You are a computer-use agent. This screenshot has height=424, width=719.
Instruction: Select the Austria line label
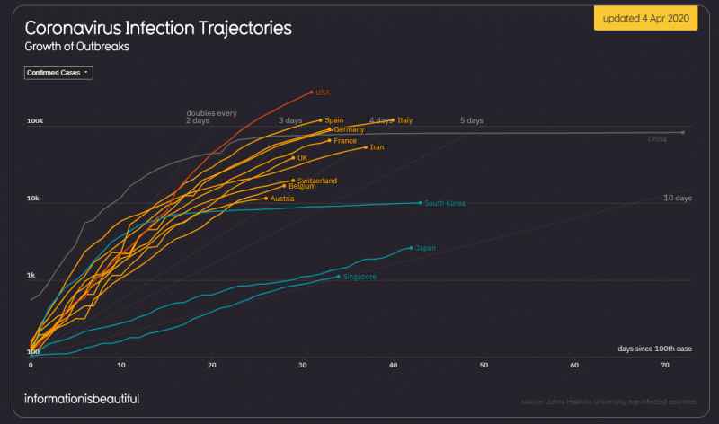pos(283,199)
